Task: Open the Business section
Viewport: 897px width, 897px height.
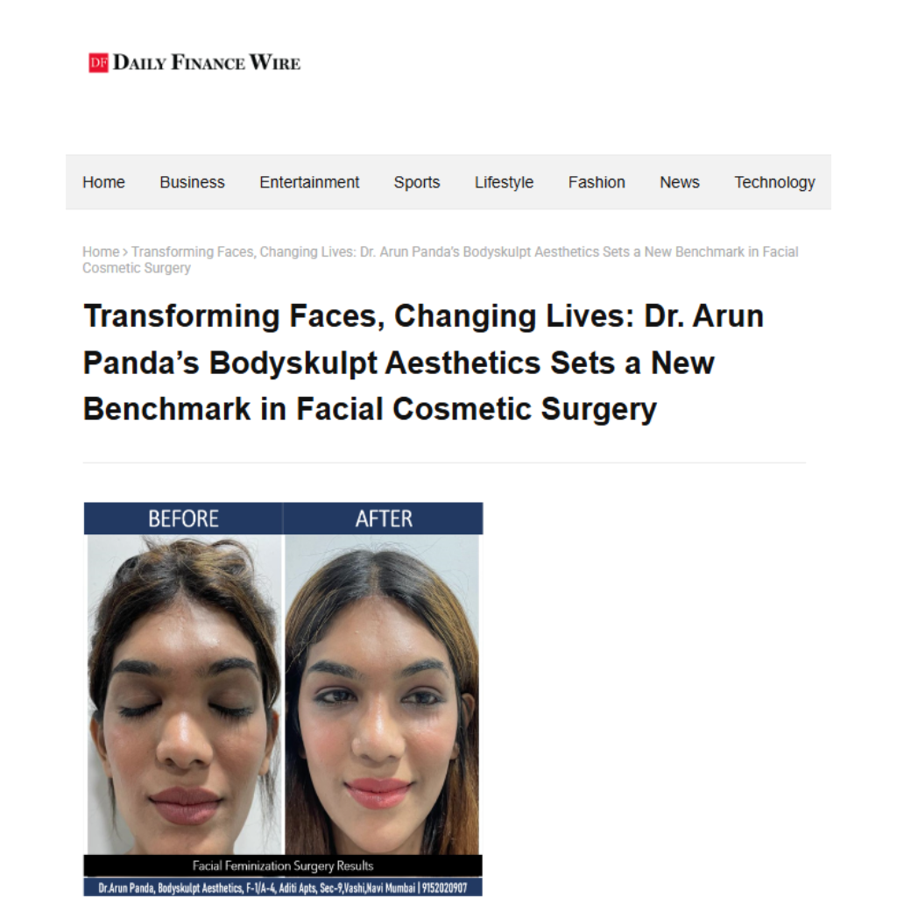Action: (192, 182)
